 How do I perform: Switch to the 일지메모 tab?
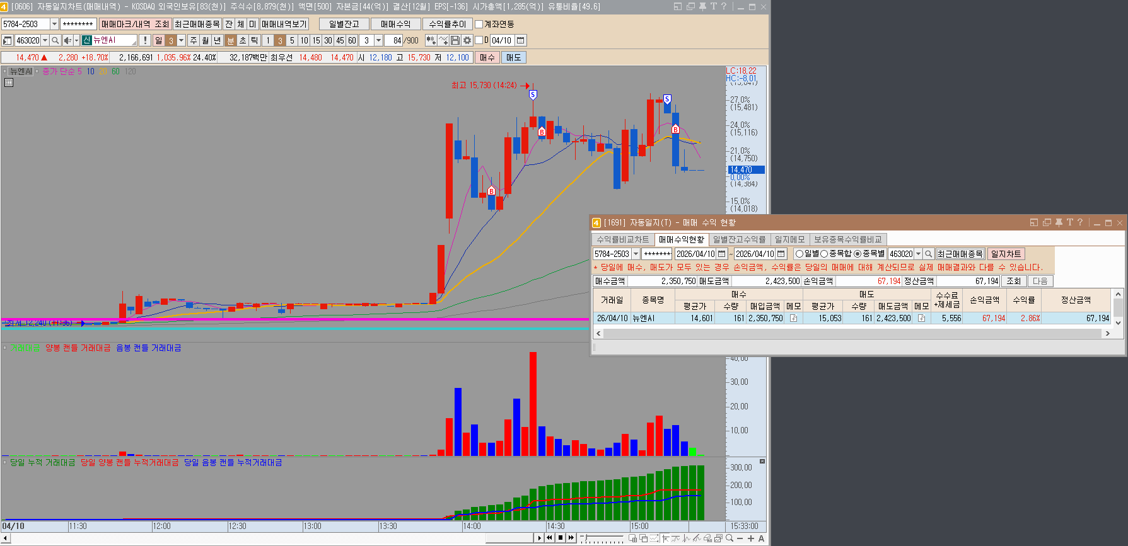tap(789, 239)
